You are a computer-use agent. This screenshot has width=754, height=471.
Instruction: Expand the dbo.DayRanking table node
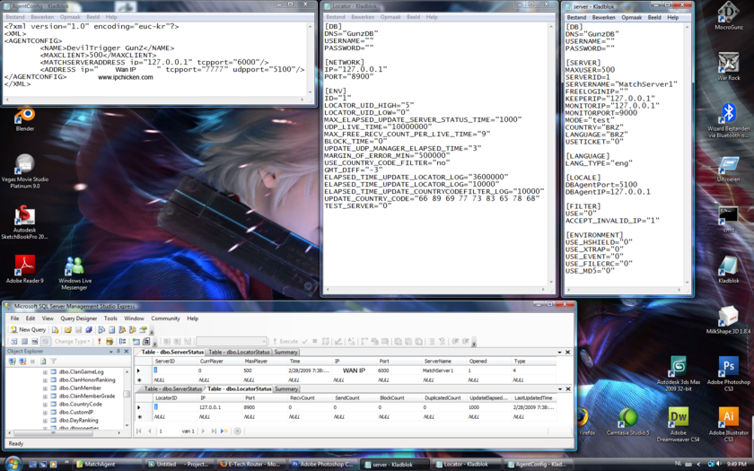coord(45,420)
